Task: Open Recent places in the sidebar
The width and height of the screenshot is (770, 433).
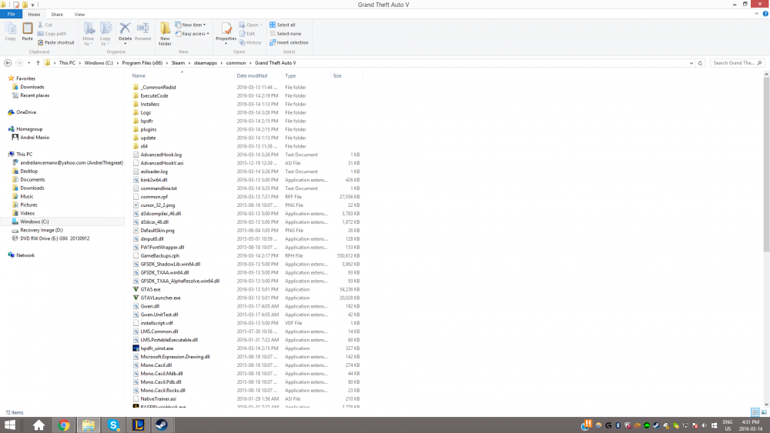Action: [35, 95]
